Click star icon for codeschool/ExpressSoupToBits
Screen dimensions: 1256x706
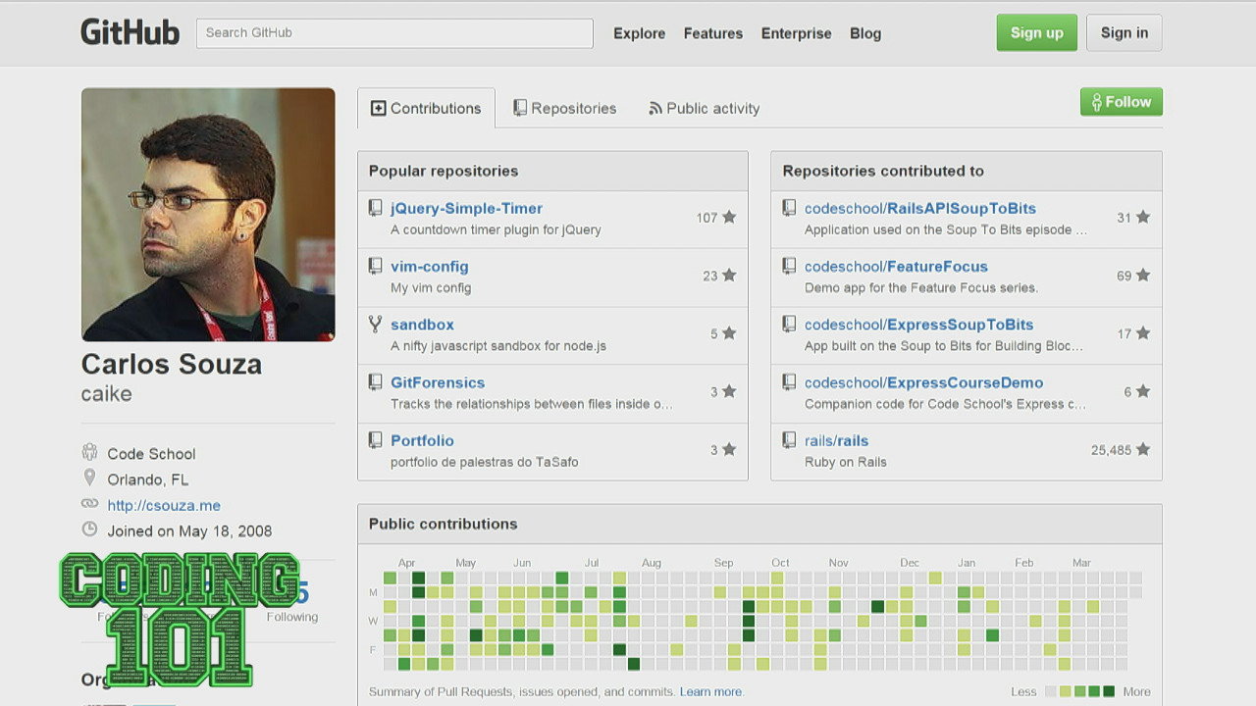pyautogui.click(x=1142, y=333)
